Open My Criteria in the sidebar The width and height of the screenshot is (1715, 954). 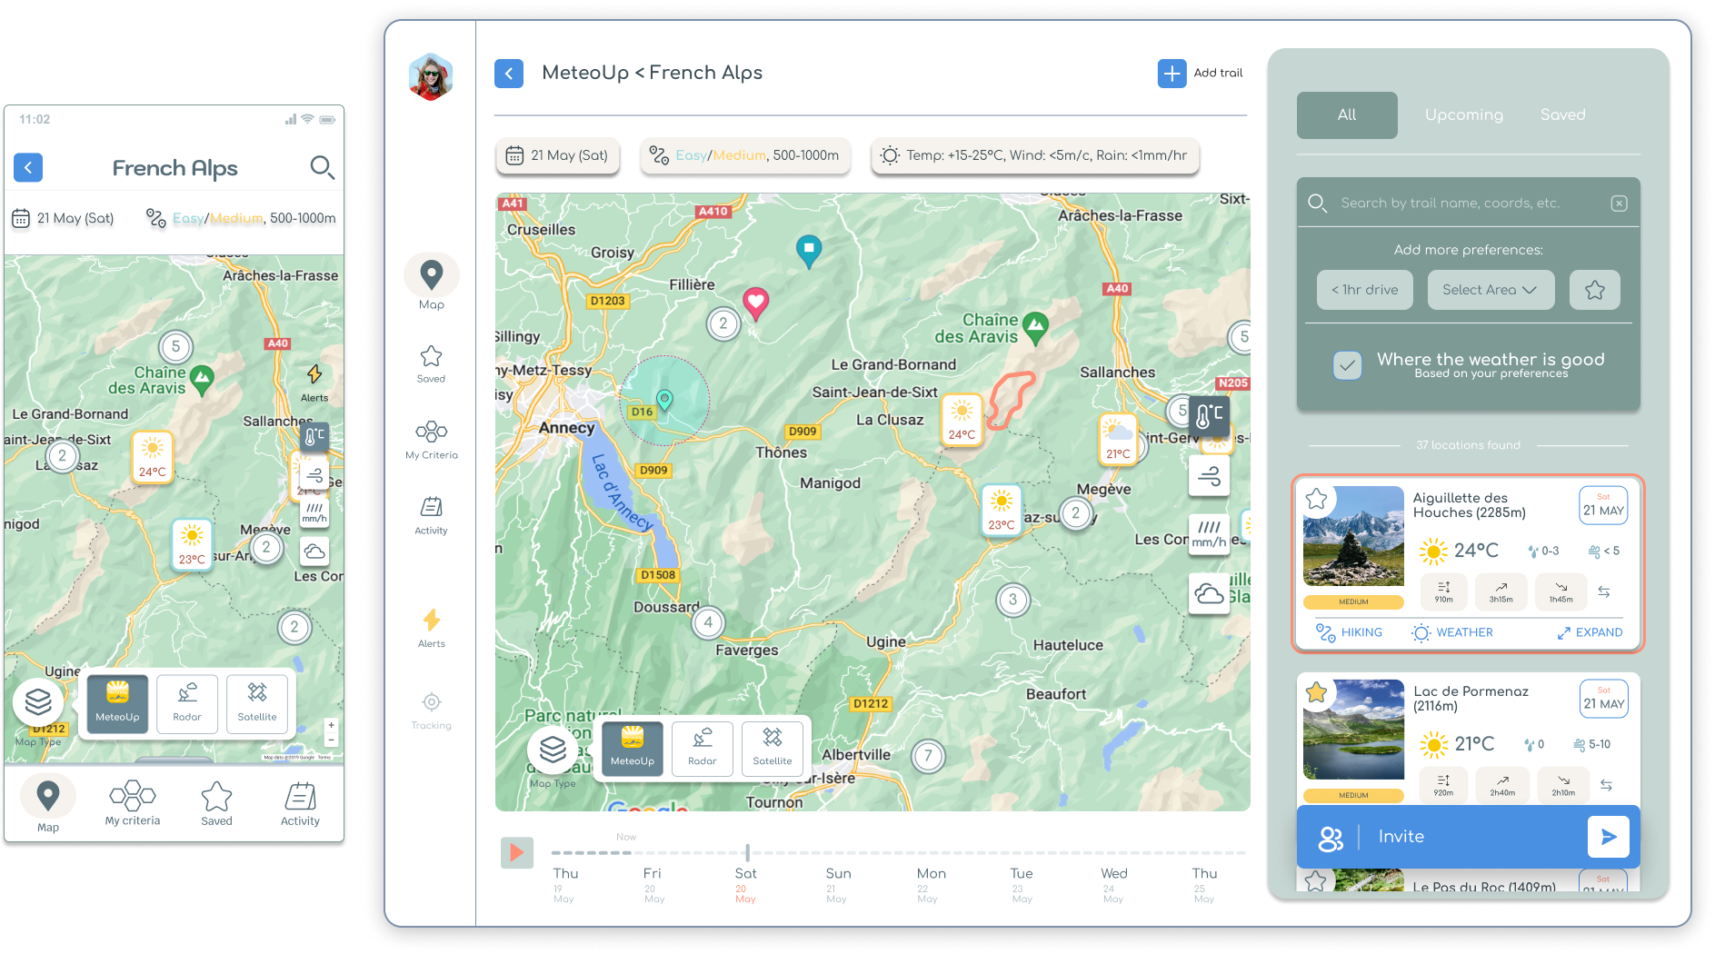pos(431,439)
